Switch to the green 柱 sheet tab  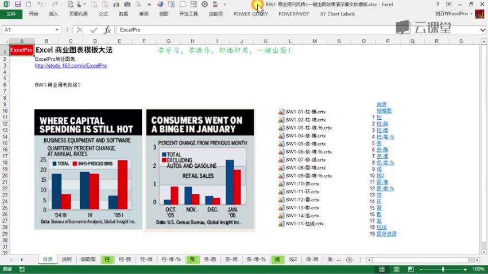[x=107, y=260]
